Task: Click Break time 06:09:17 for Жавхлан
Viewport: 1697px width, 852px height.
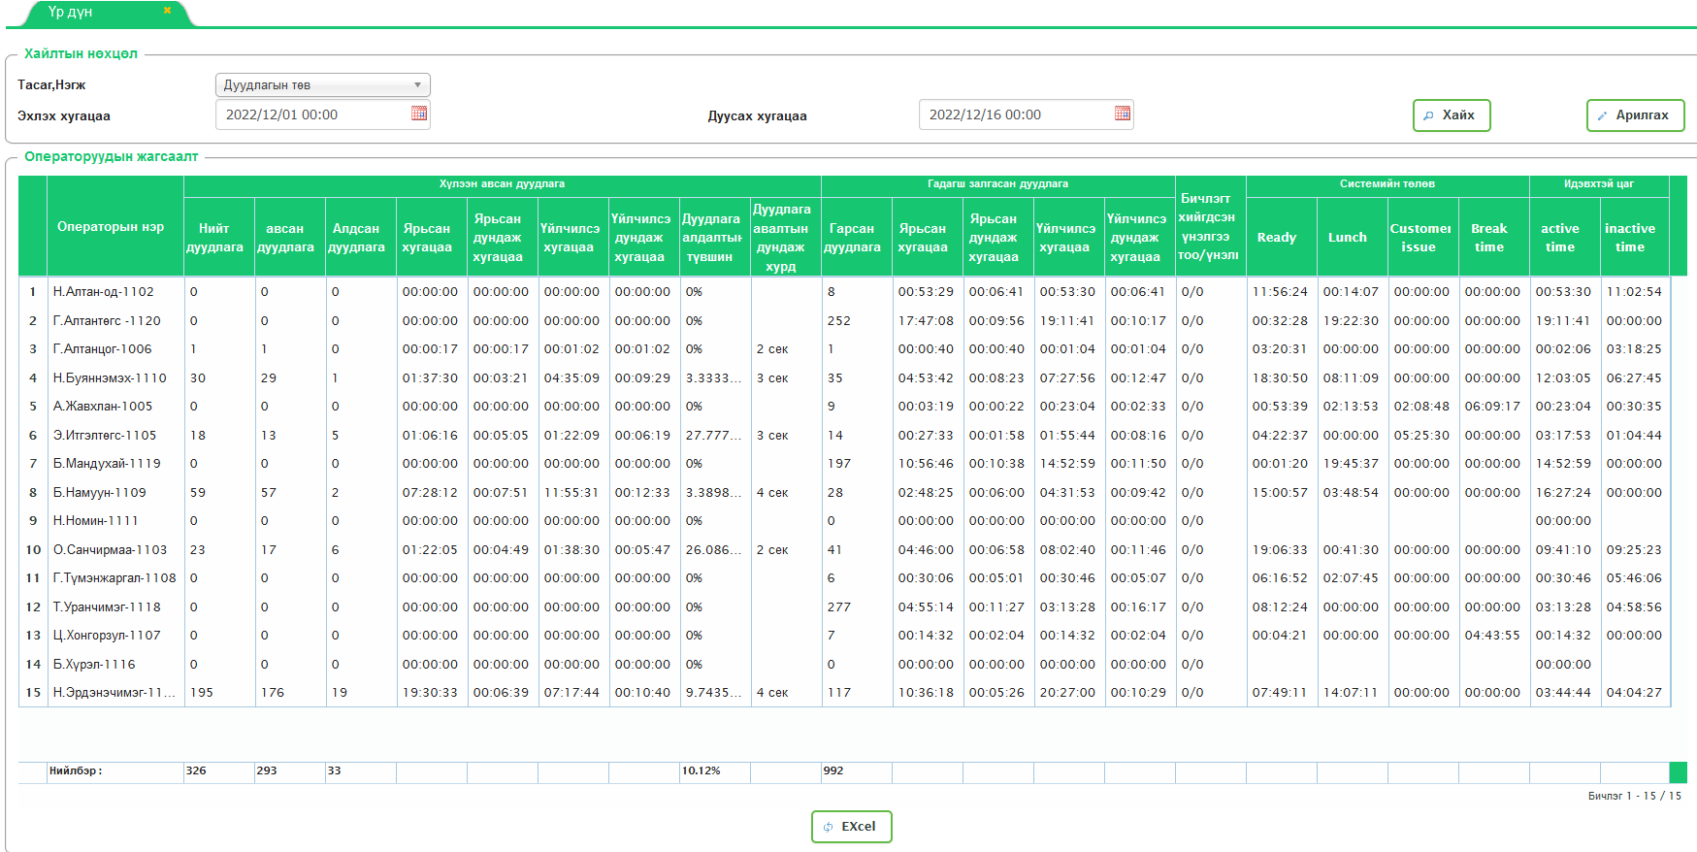Action: 1492,407
